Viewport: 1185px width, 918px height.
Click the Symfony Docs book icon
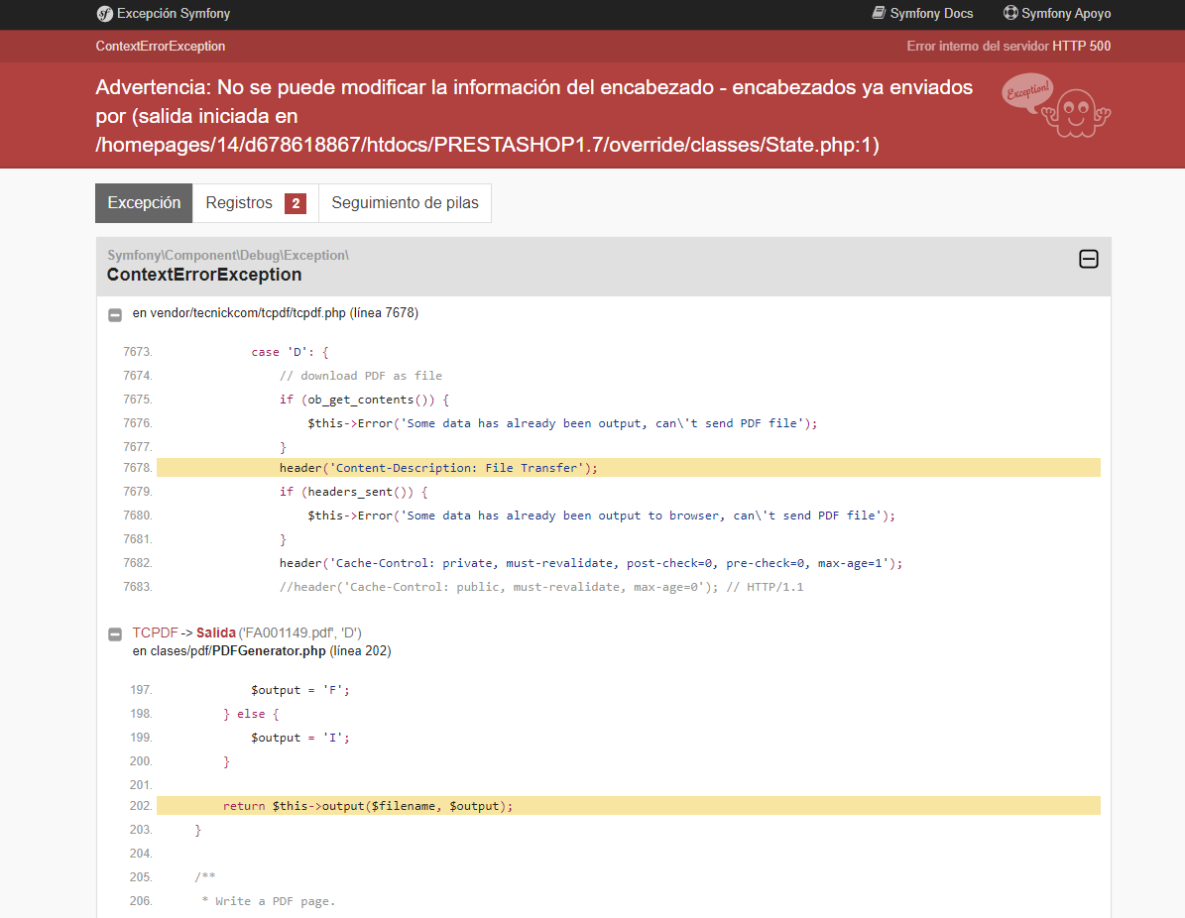point(879,14)
